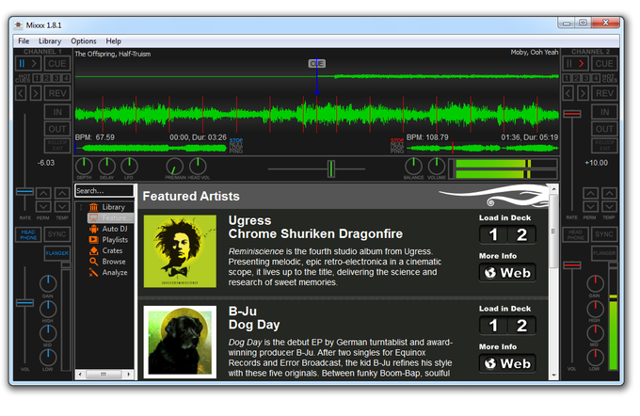Viewport: 640px width, 416px height.
Task: Toggle Channel 1 FLANGER effect
Action: pyautogui.click(x=57, y=253)
